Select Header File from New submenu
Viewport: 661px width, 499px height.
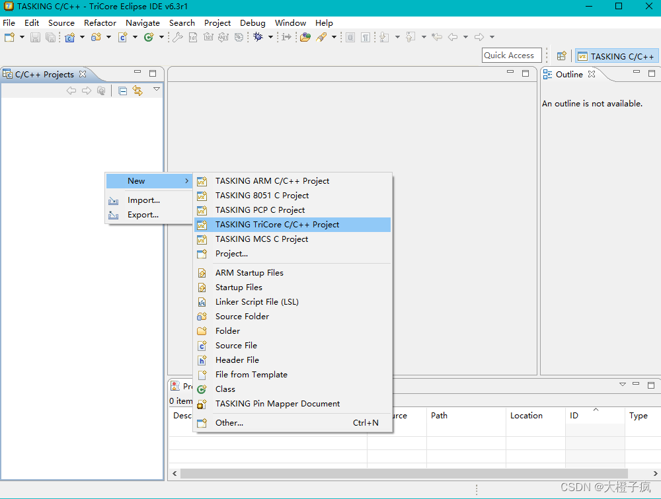coord(293,360)
